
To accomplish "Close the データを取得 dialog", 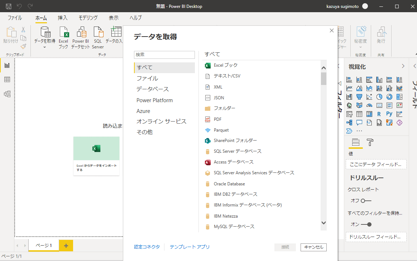I will (332, 30).
